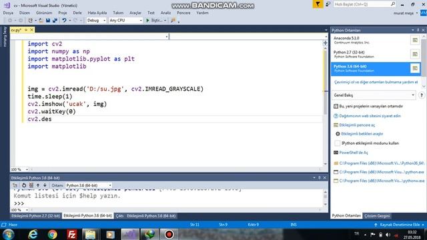The width and height of the screenshot is (427, 240).
Task: Open the Debug configuration dropdown
Action: (x=96, y=21)
